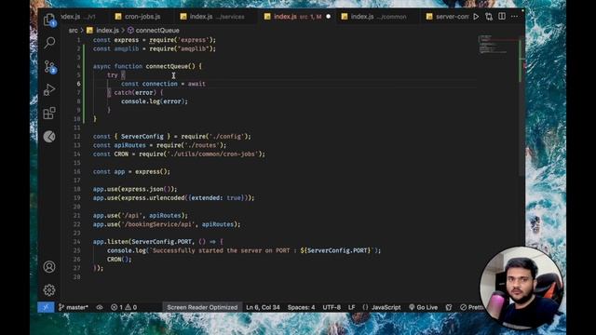Click the remote window indicator in status bar

pos(46,307)
